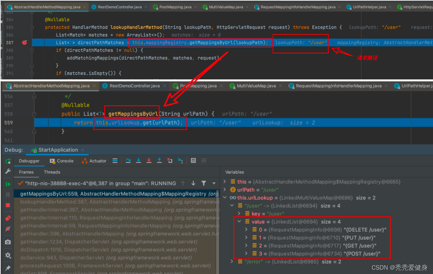433x274 pixels.
Task: Expand the "/error" LinkedList@6985 entry
Action: pyautogui.click(x=232, y=262)
